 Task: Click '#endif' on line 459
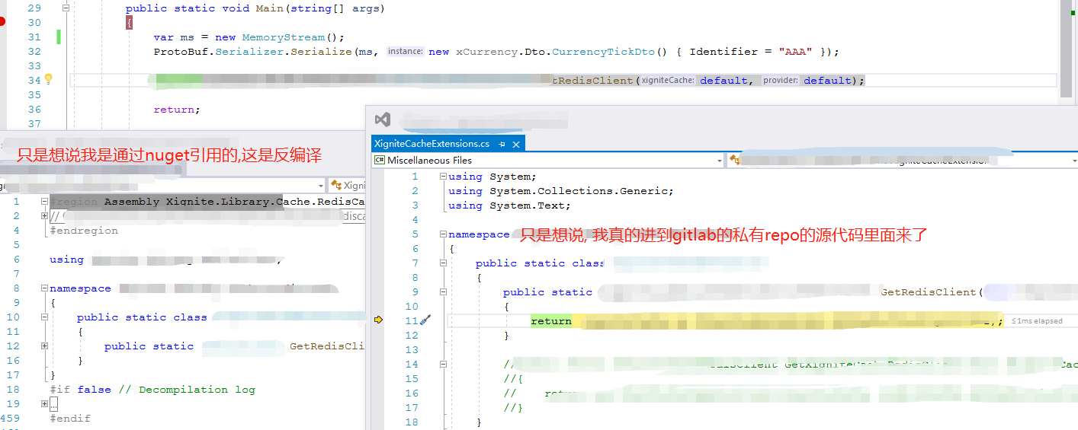(x=70, y=419)
